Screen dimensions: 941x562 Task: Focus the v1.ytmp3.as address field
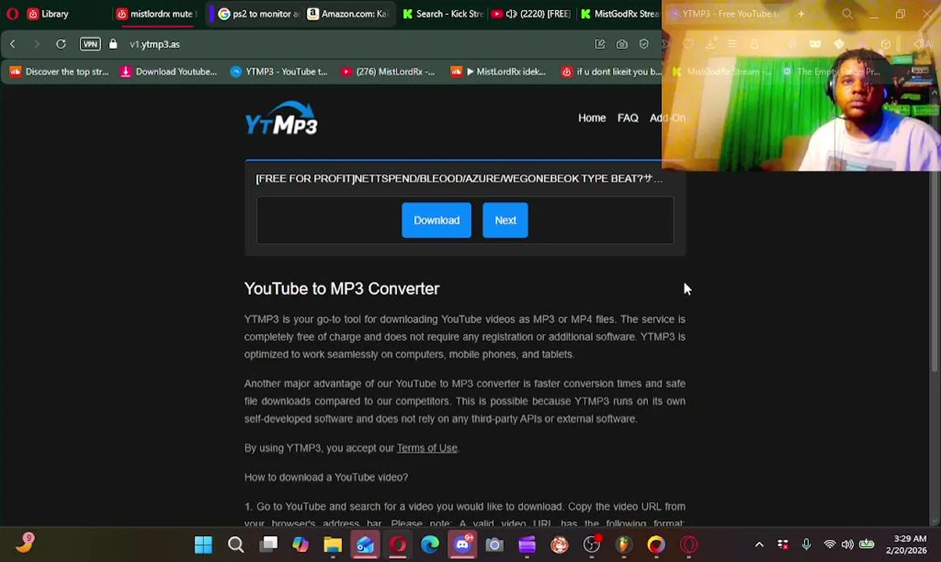[155, 44]
